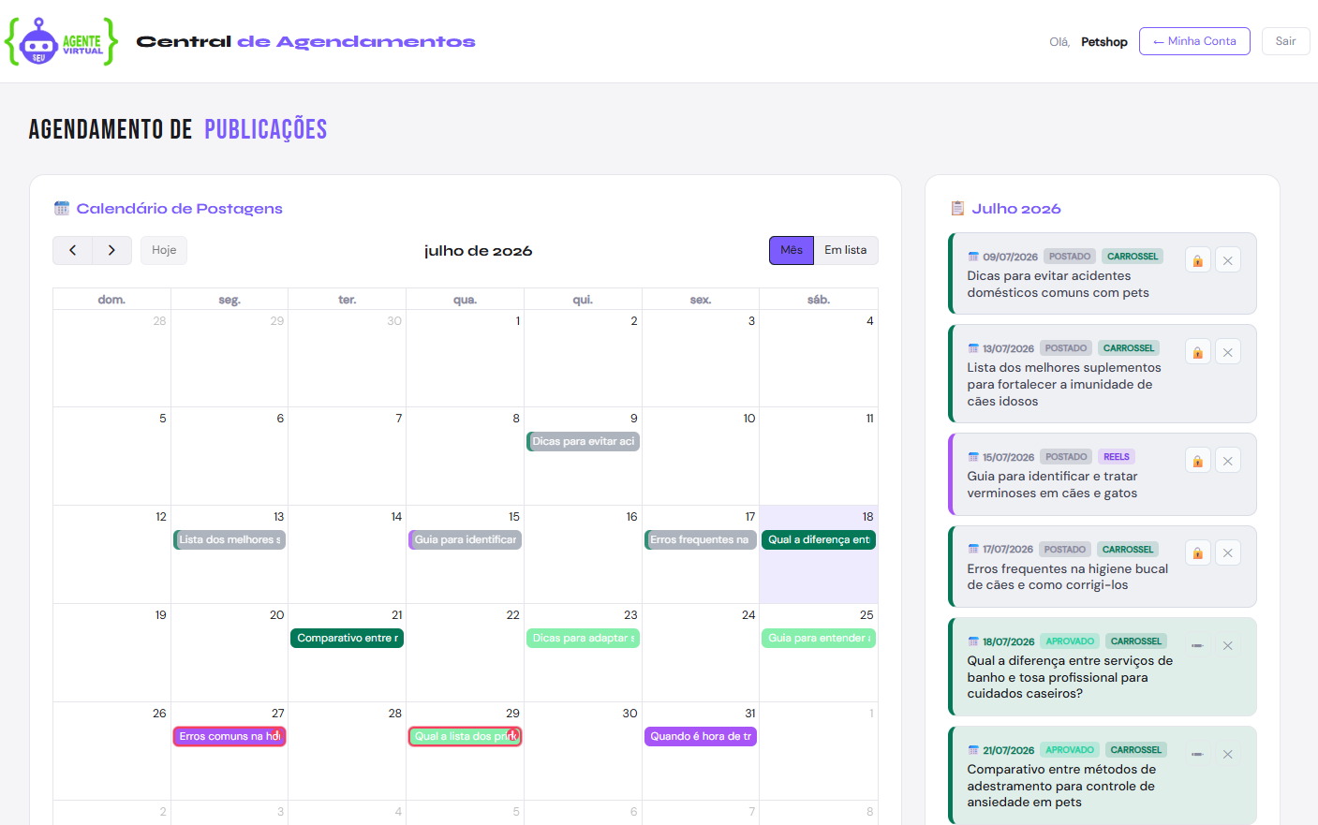Open 'Qual a diferença ent' event on day 18

coord(819,539)
